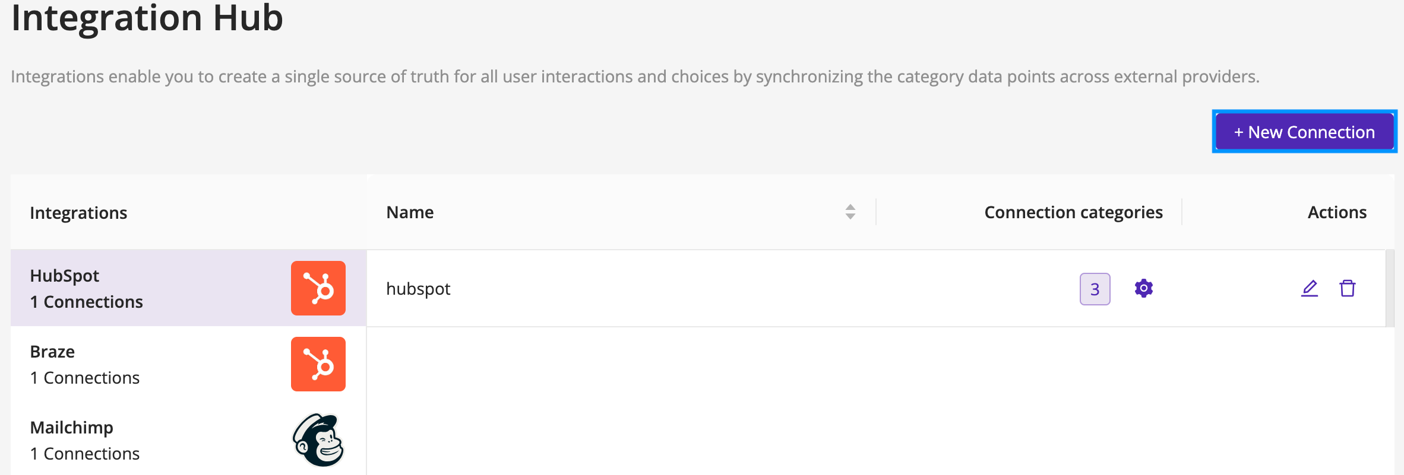Edit the hubspot connection with pencil icon
Viewport: 1404px width, 475px height.
point(1310,288)
